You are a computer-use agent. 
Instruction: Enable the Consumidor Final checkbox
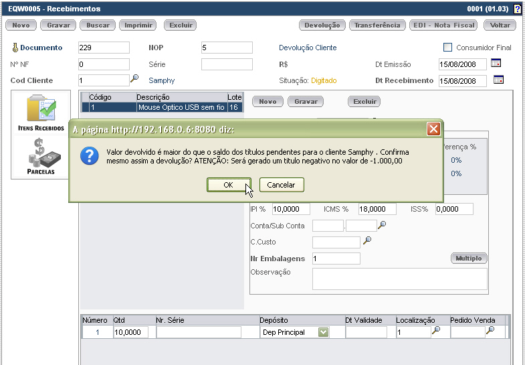click(x=448, y=48)
